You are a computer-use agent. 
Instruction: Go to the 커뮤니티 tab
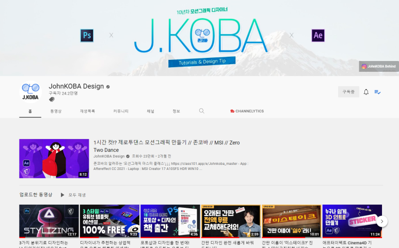click(121, 111)
